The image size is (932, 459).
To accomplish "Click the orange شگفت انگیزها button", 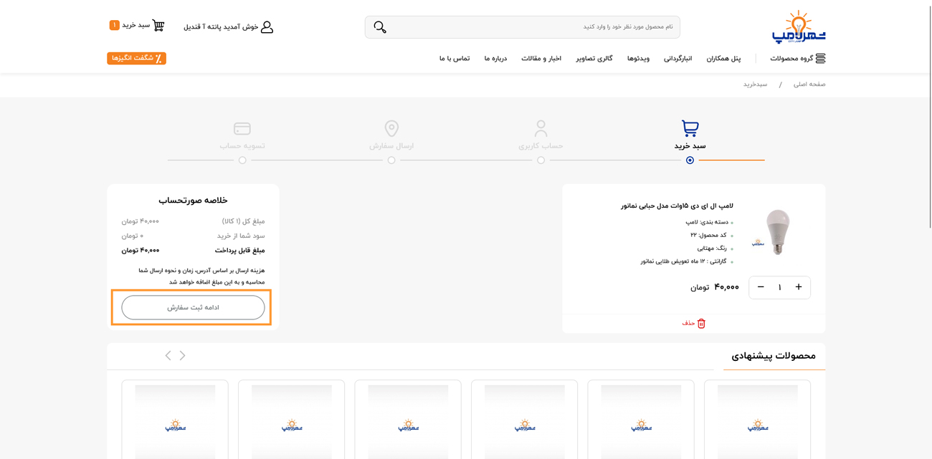I will [137, 59].
